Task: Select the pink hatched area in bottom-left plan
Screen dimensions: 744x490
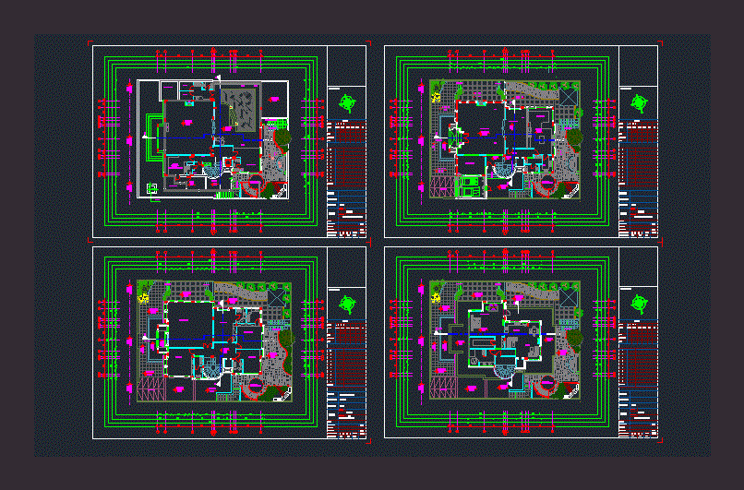Action: pos(149,388)
